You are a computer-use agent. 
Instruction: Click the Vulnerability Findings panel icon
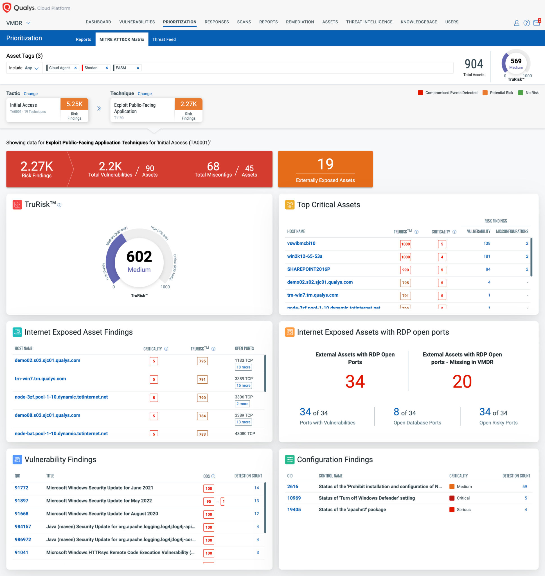point(17,460)
